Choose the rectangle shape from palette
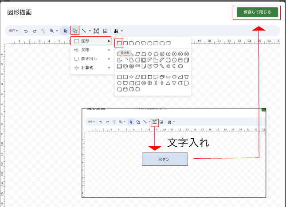Viewport: 286px width, 207px height. click(119, 43)
